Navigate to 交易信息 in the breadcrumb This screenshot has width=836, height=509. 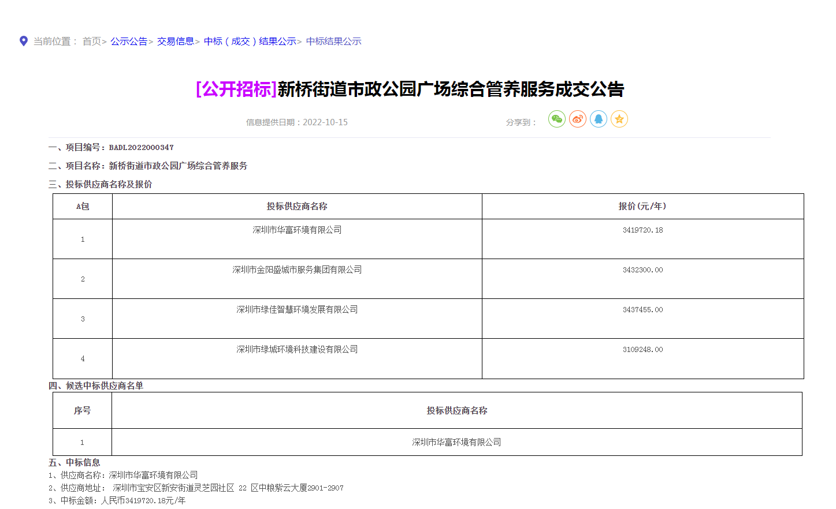tap(176, 42)
